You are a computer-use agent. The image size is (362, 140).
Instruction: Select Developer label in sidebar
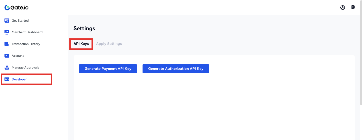pyautogui.click(x=19, y=79)
